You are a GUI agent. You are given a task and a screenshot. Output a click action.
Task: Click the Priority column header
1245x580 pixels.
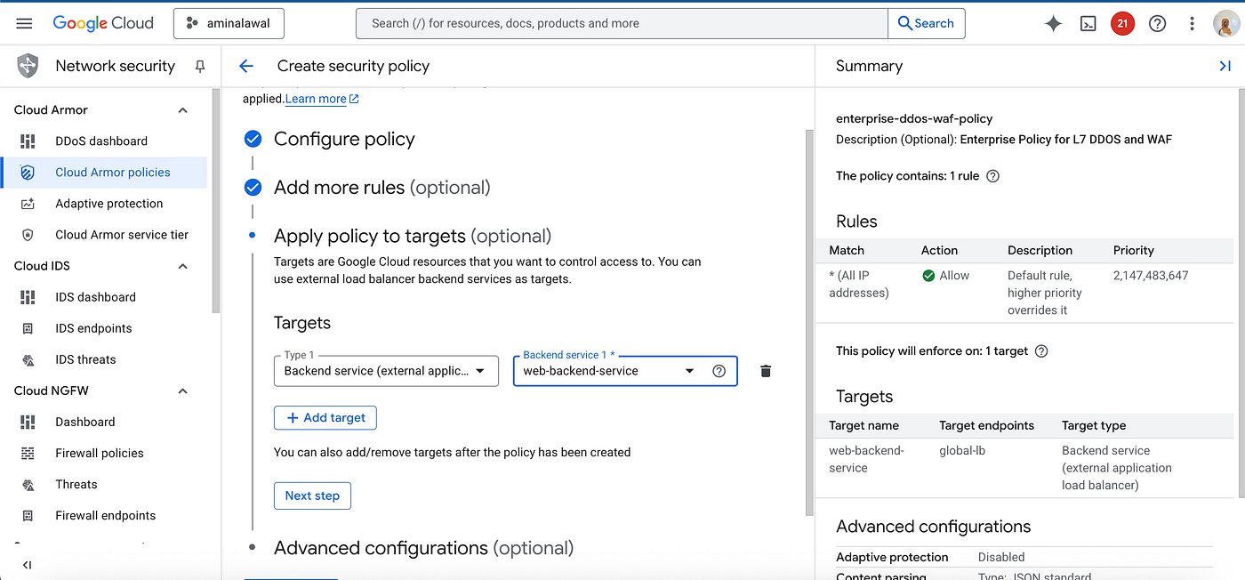[x=1133, y=251]
